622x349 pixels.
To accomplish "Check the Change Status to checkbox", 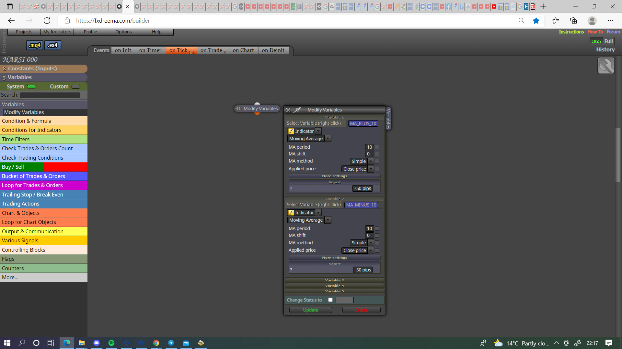I will tap(330, 300).
